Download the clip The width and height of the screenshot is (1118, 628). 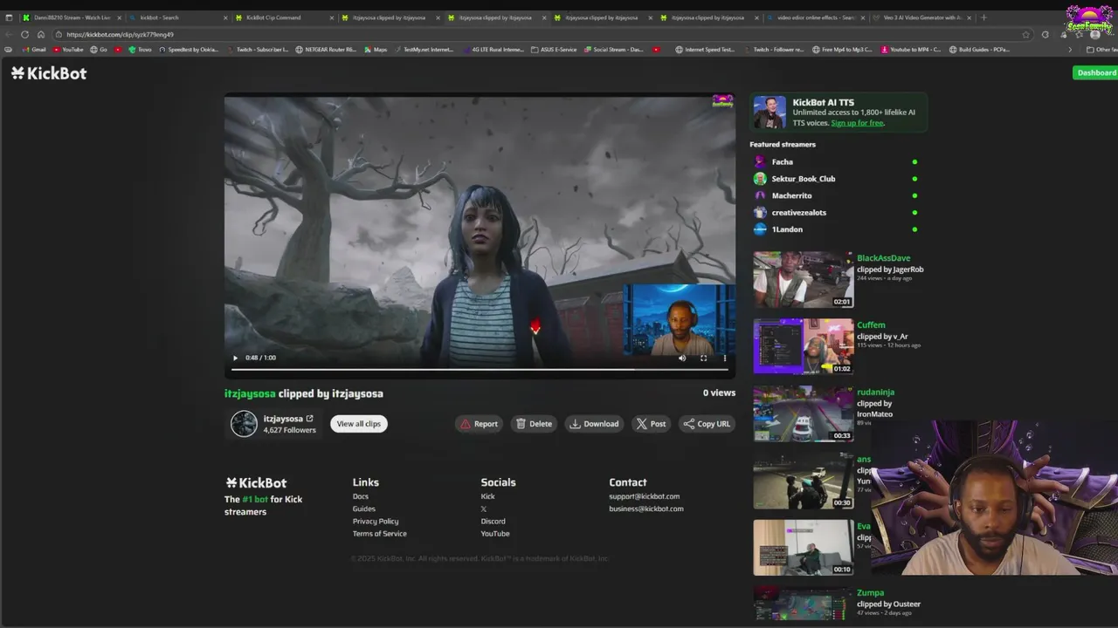click(594, 424)
